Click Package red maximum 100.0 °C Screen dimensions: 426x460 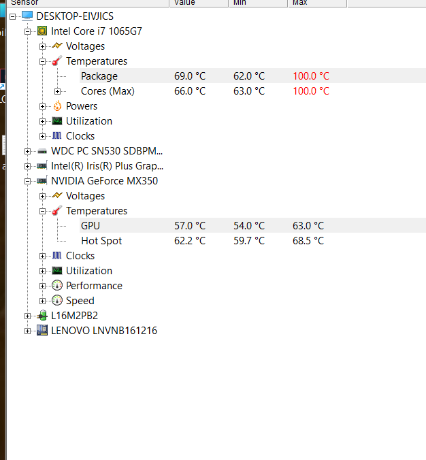[311, 76]
